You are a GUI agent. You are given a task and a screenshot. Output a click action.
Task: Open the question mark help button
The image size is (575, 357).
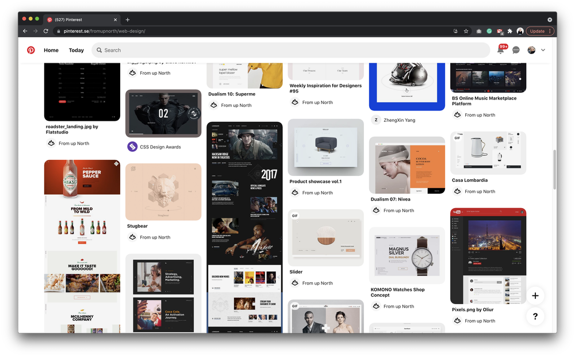click(535, 316)
